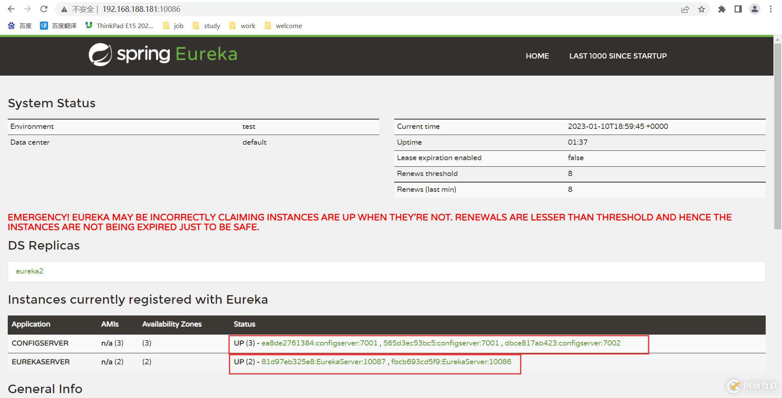Open the Chrome three-dot menu
The height and width of the screenshot is (398, 782).
click(x=771, y=9)
